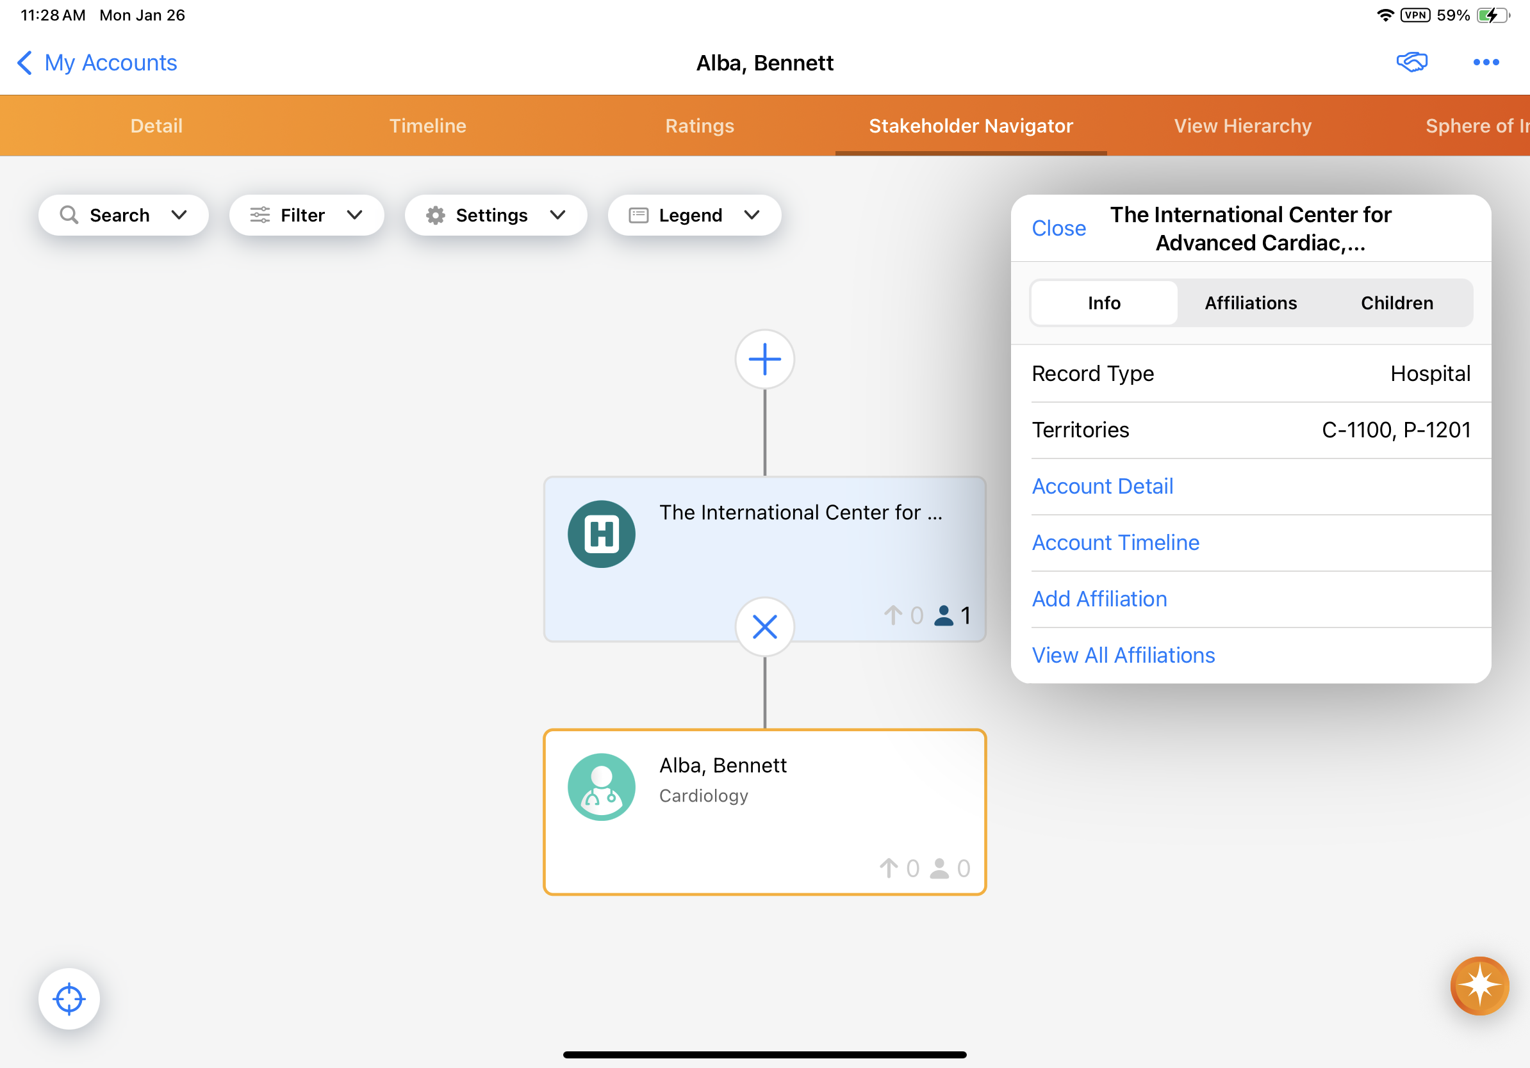Expand the Filter dropdown
The height and width of the screenshot is (1068, 1530).
pyautogui.click(x=306, y=215)
